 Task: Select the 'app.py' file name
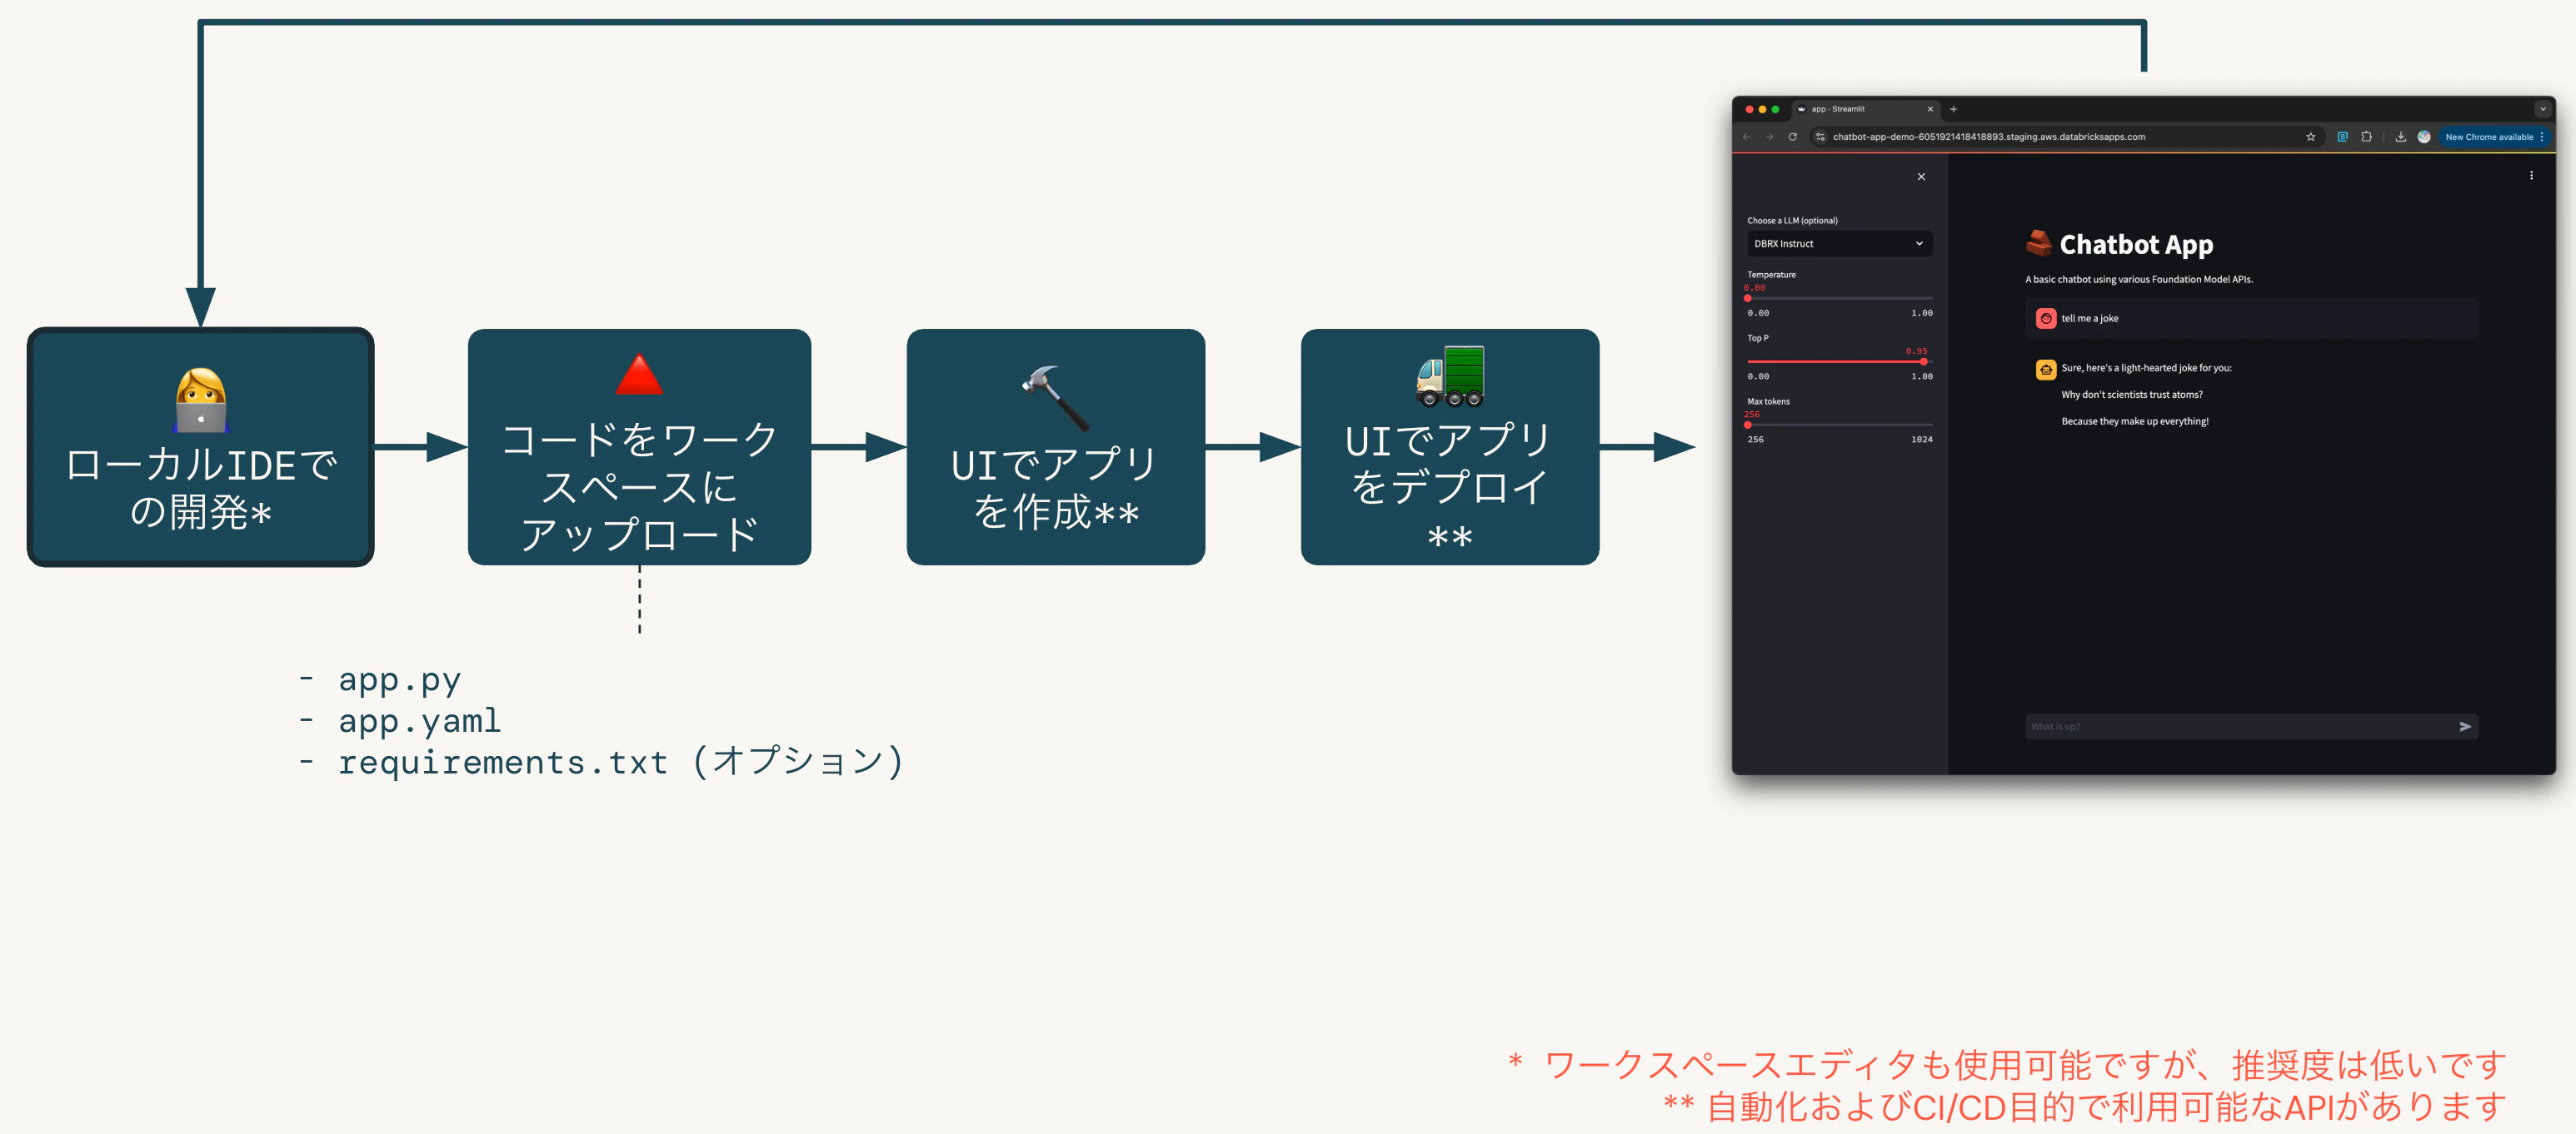[x=399, y=679]
